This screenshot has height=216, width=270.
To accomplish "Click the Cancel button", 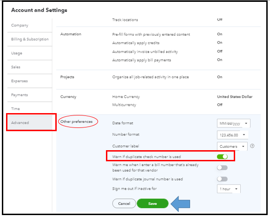I will (124, 203).
